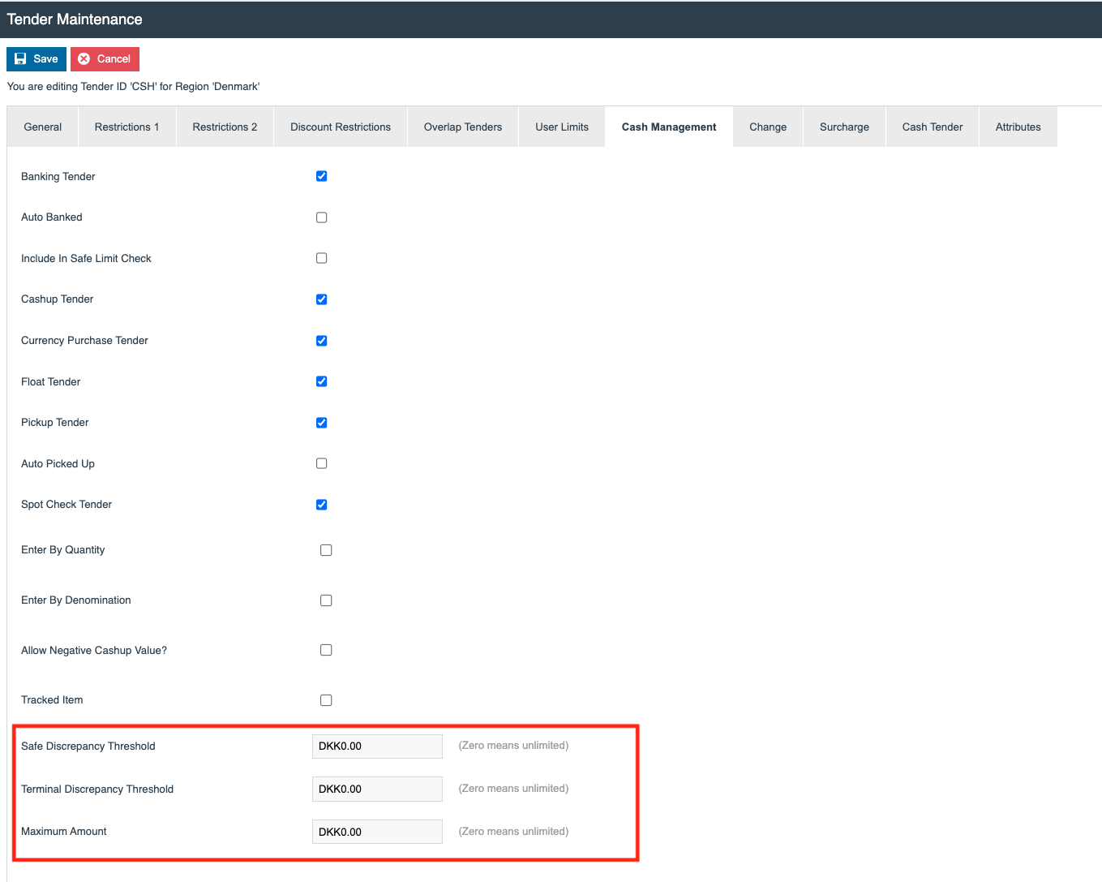This screenshot has height=882, width=1102.
Task: Click the Terminal Discrepancy Threshold amount field
Action: pyautogui.click(x=377, y=789)
